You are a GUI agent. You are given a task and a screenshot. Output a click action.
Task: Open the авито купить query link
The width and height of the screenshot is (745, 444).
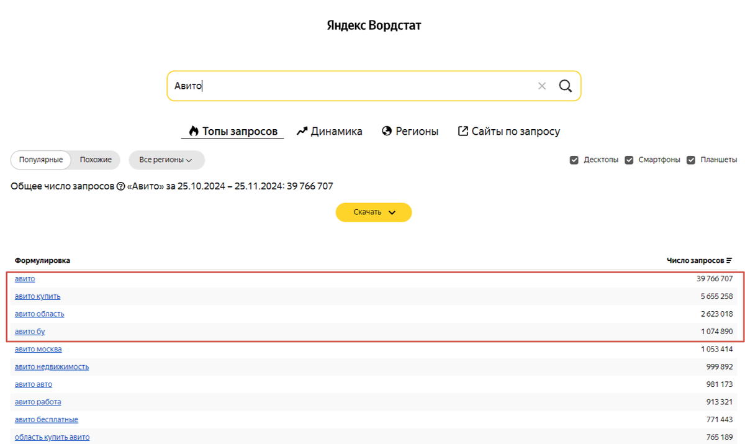(38, 296)
